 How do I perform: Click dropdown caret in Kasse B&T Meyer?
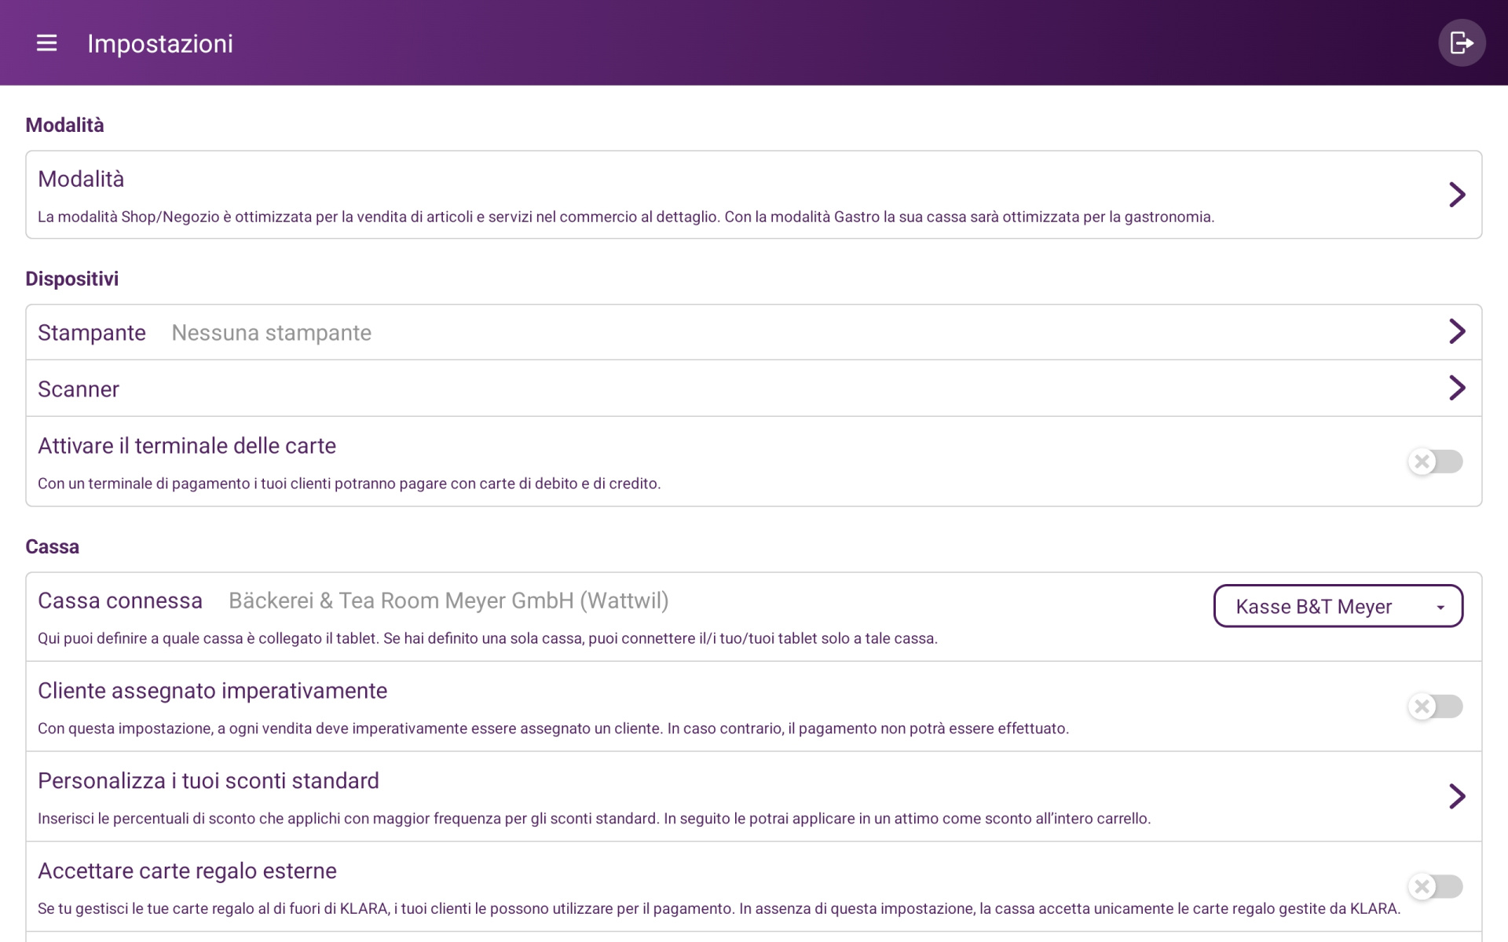(1440, 607)
